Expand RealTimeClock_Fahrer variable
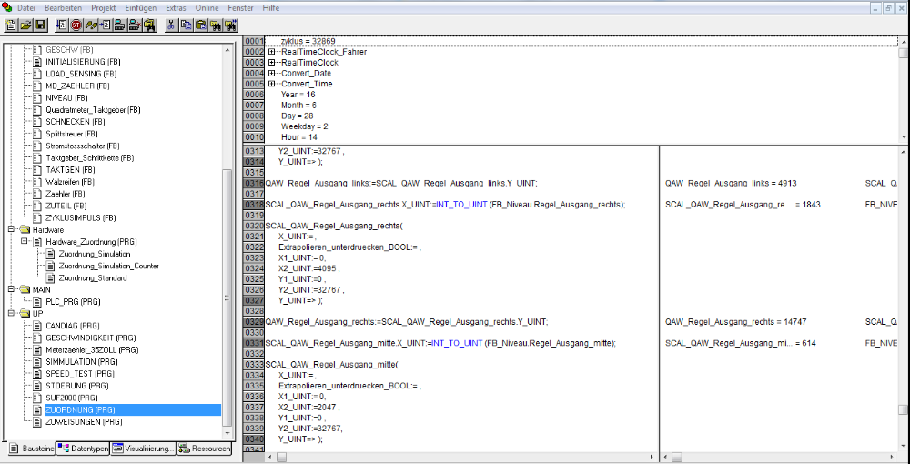 pos(272,52)
